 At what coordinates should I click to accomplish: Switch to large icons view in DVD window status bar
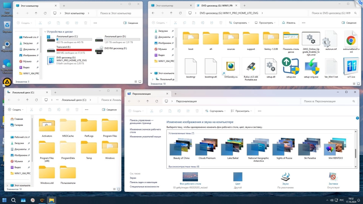click(x=358, y=84)
